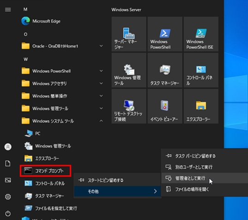Choose スタートにピン留めする in context menu
This screenshot has width=248, height=220.
(117, 180)
